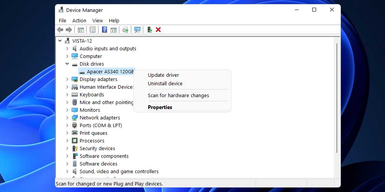Expand the Processors category

coord(67,141)
